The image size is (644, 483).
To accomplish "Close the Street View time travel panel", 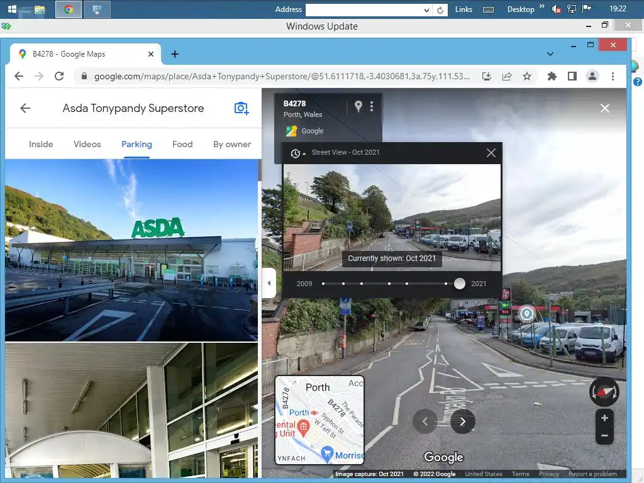I will [491, 153].
